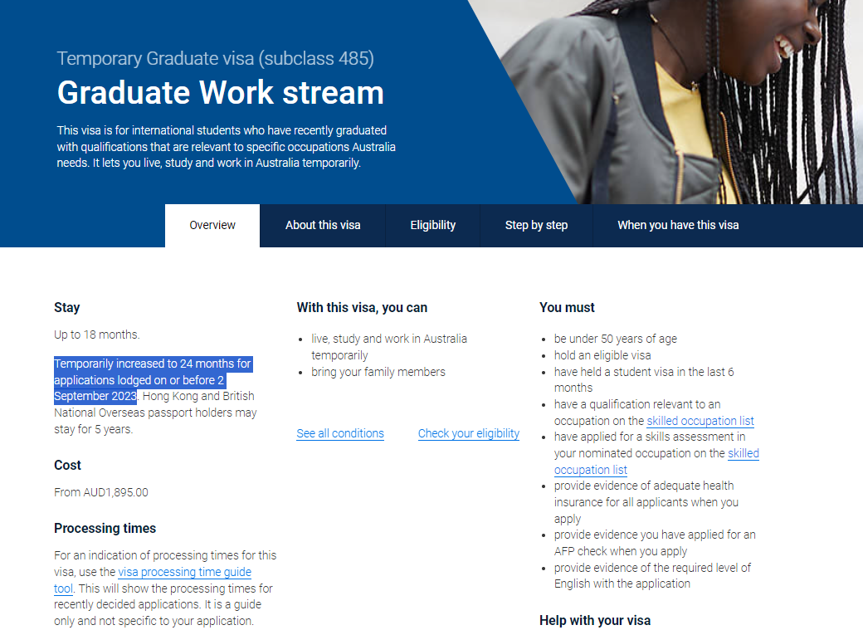Select the Eligibility tab

432,225
